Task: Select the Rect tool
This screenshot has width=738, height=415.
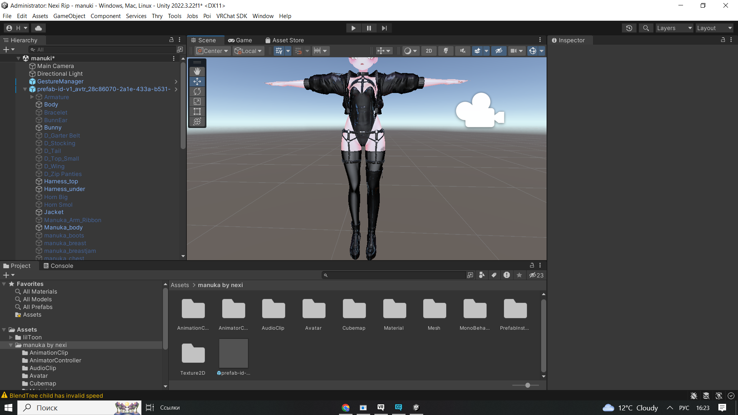Action: (x=197, y=111)
